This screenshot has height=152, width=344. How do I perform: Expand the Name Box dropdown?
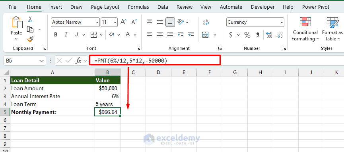pos(42,61)
